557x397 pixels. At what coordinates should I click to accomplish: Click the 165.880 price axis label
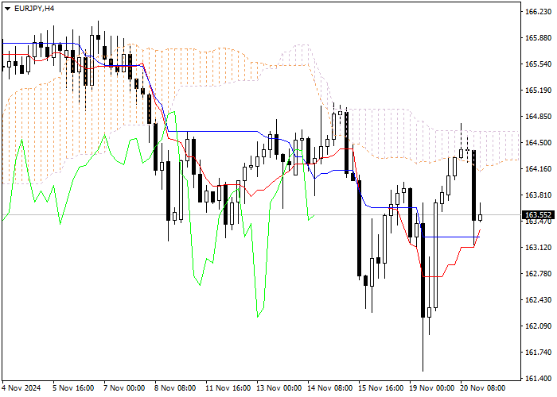tap(538, 38)
